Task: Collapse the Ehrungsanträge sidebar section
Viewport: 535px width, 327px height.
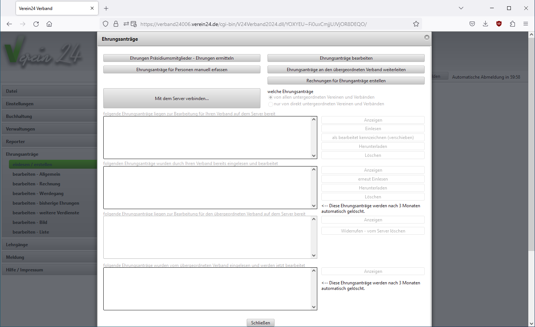Action: [49, 154]
